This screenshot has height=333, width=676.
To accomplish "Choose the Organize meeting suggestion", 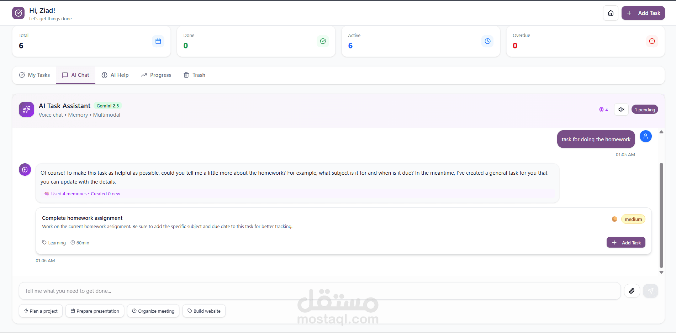I will [153, 311].
